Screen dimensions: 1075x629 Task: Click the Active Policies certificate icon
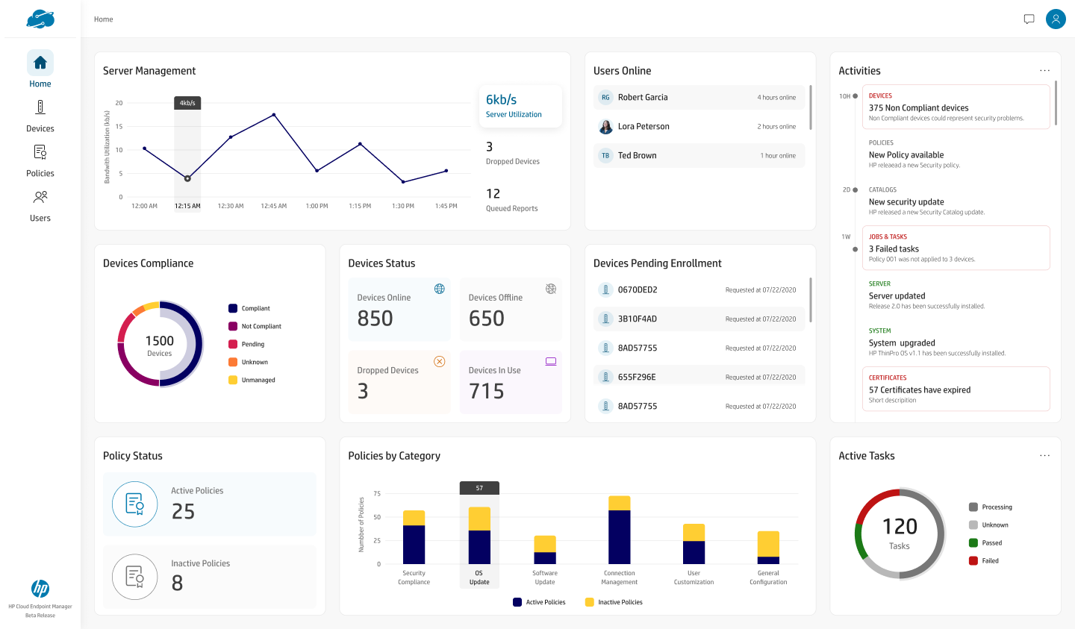134,504
